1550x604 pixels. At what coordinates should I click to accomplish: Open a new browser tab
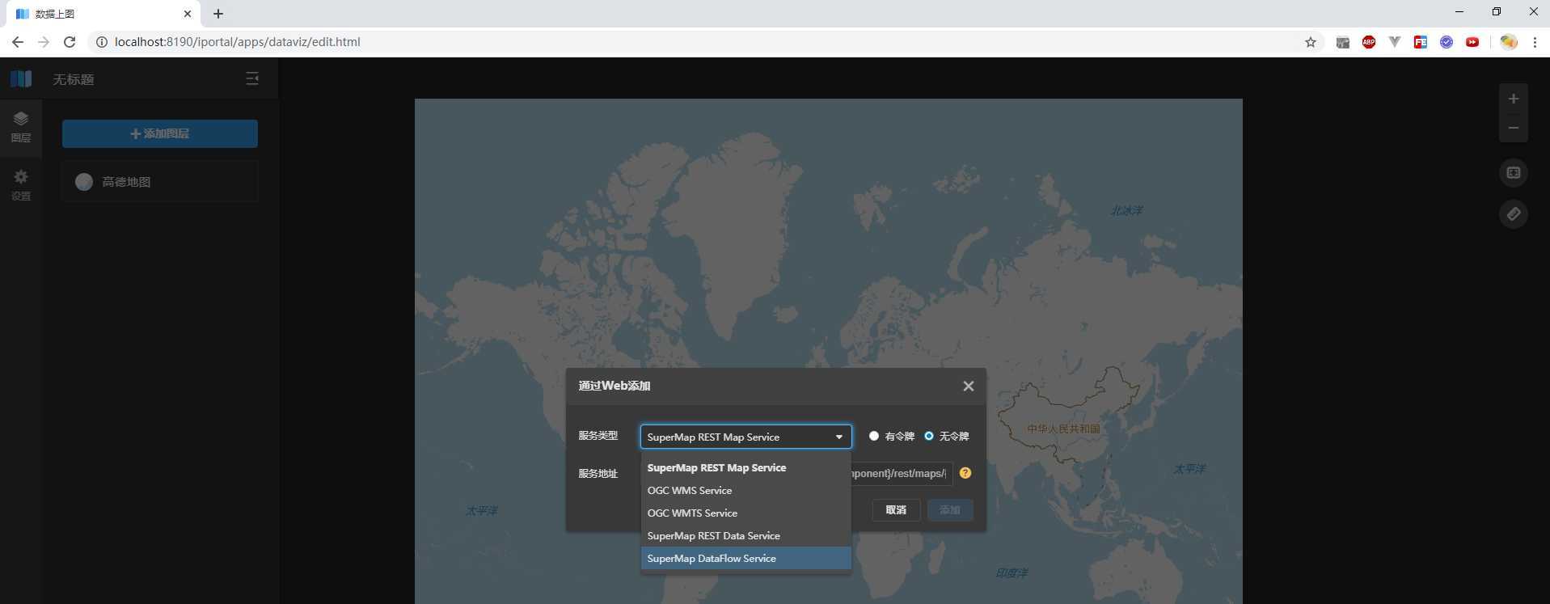[x=218, y=14]
